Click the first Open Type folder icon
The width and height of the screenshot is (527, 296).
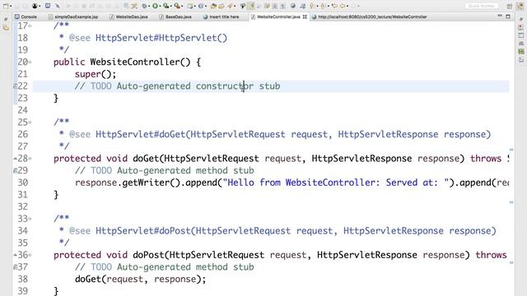(213, 6)
